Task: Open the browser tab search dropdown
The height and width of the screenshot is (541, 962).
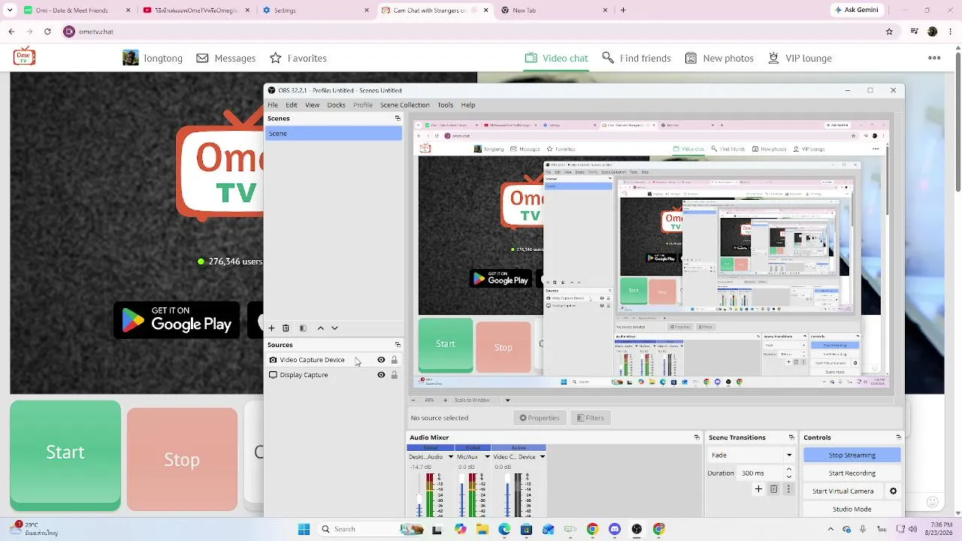Action: click(x=10, y=11)
